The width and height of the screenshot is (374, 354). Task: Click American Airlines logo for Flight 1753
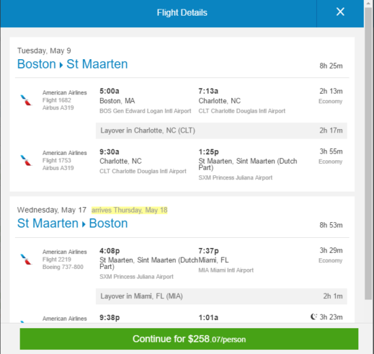(x=26, y=160)
